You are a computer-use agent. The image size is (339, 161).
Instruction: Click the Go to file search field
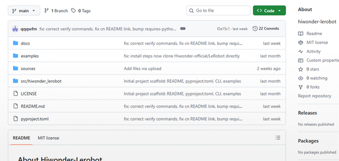(218, 11)
